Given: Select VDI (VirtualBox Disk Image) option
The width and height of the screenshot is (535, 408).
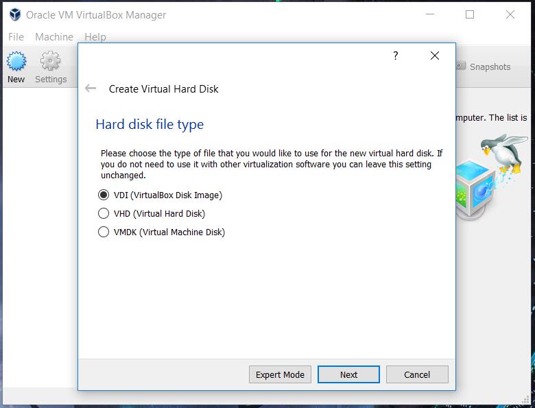Looking at the screenshot, I should point(160,195).
